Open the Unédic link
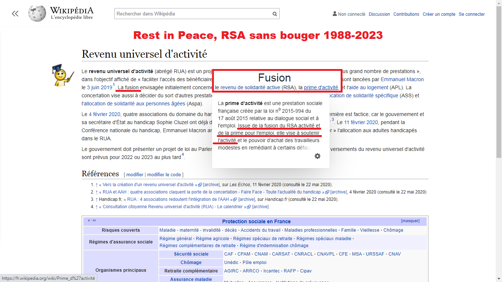 [231, 263]
